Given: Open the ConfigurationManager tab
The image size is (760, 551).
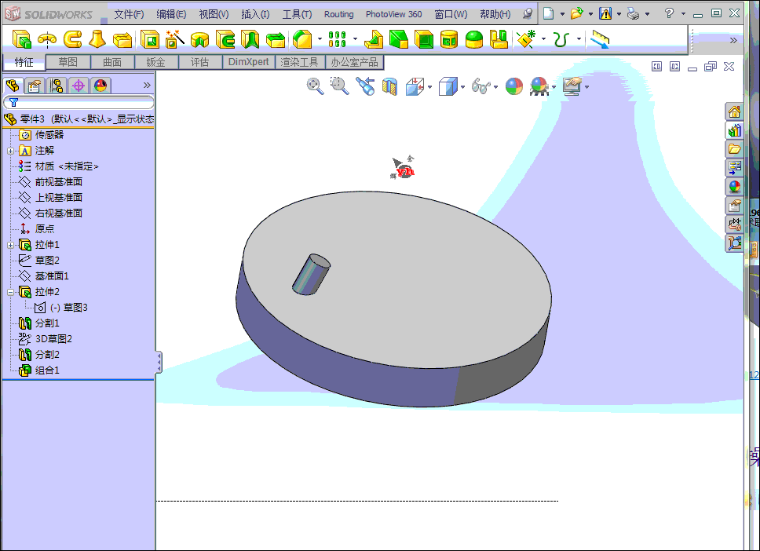Looking at the screenshot, I should 57,86.
